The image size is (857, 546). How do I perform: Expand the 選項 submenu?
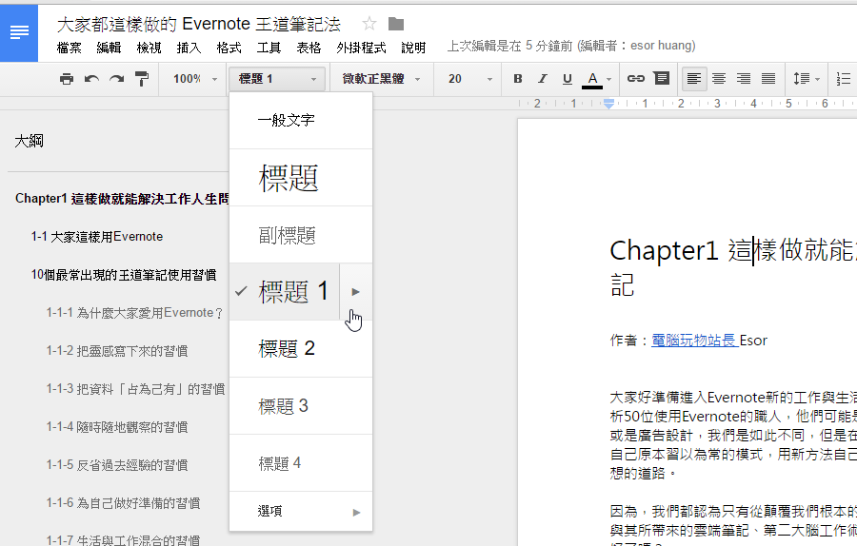pos(301,512)
